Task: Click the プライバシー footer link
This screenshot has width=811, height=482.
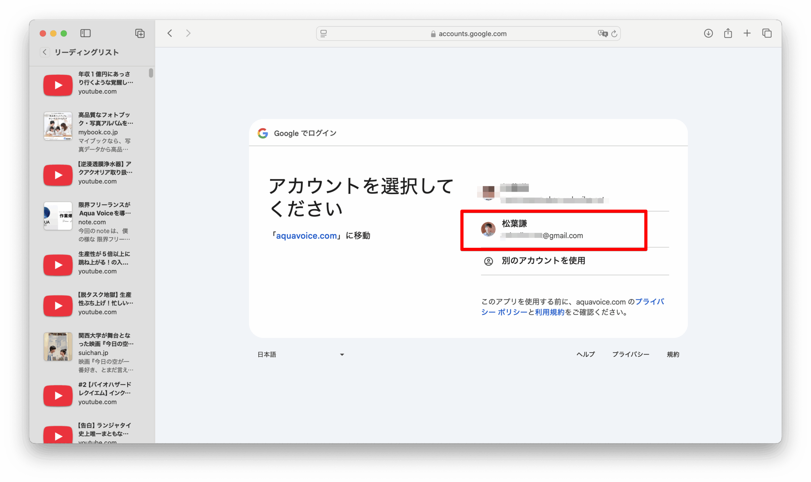Action: tap(630, 354)
